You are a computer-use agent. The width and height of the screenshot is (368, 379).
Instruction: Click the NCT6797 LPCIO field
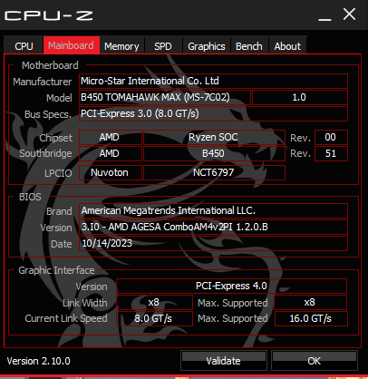click(214, 172)
